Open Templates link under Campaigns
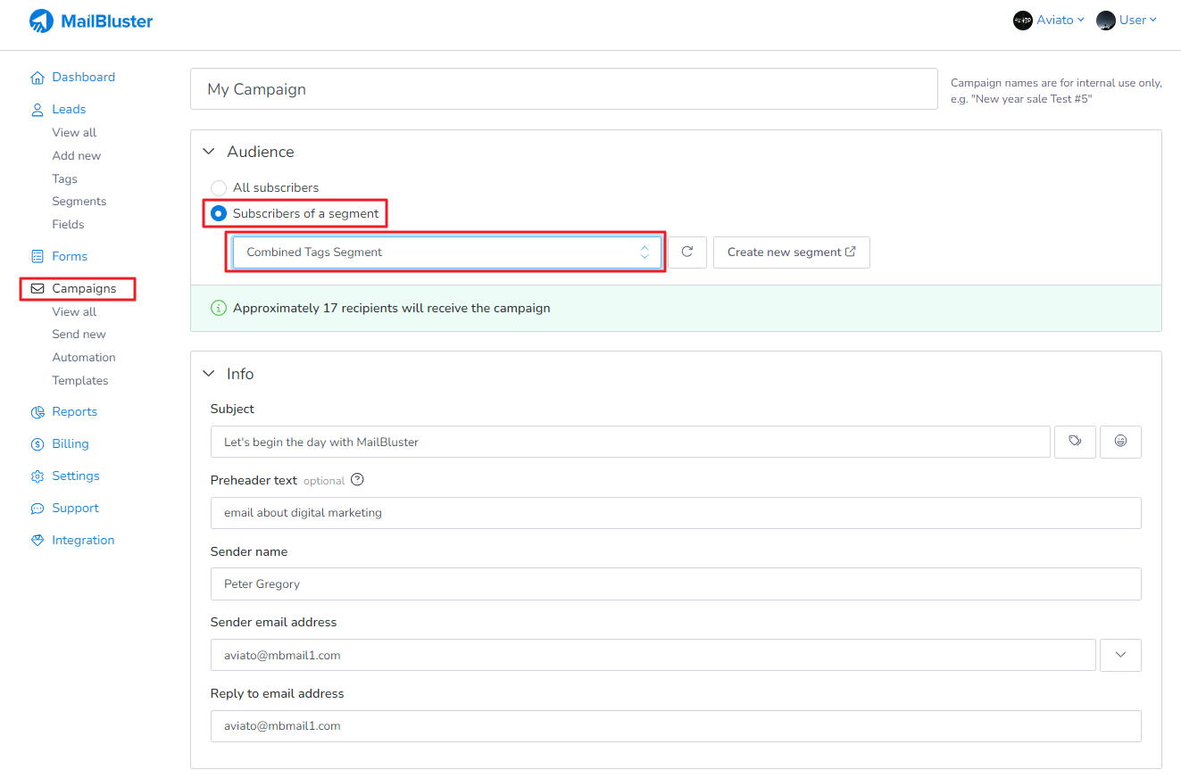The width and height of the screenshot is (1181, 778). 79,381
